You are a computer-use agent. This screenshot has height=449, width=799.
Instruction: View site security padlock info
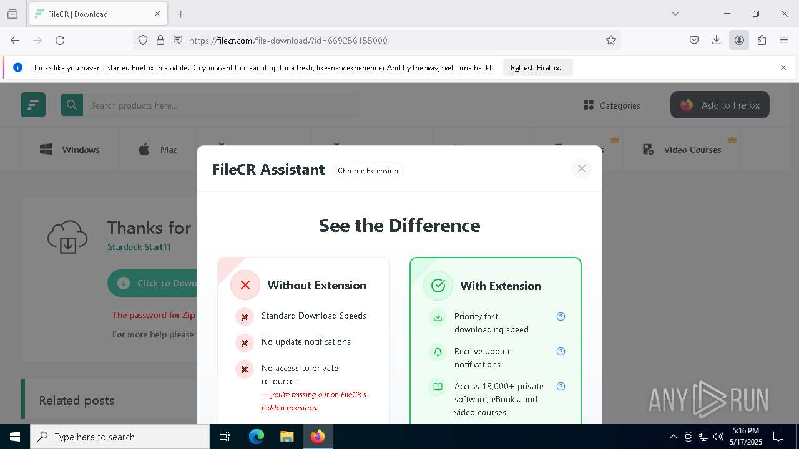click(160, 41)
